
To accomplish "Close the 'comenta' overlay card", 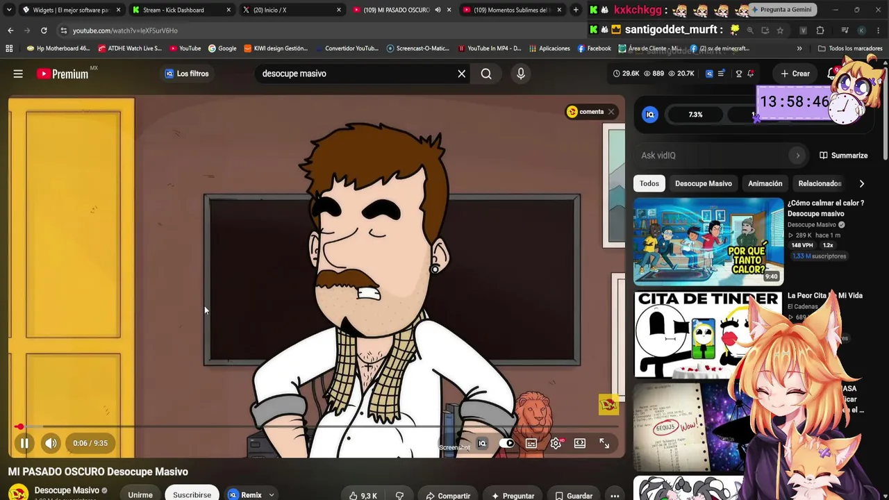I will (611, 112).
